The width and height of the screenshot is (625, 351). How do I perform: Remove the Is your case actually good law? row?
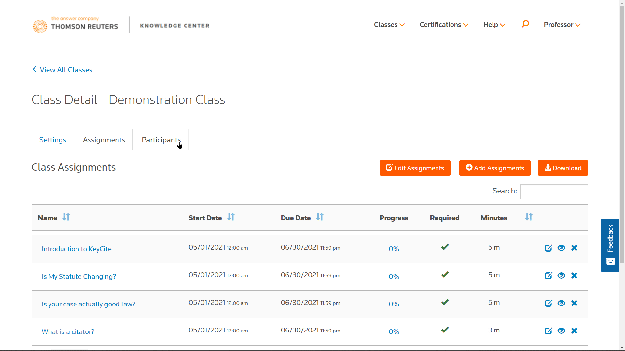(574, 303)
